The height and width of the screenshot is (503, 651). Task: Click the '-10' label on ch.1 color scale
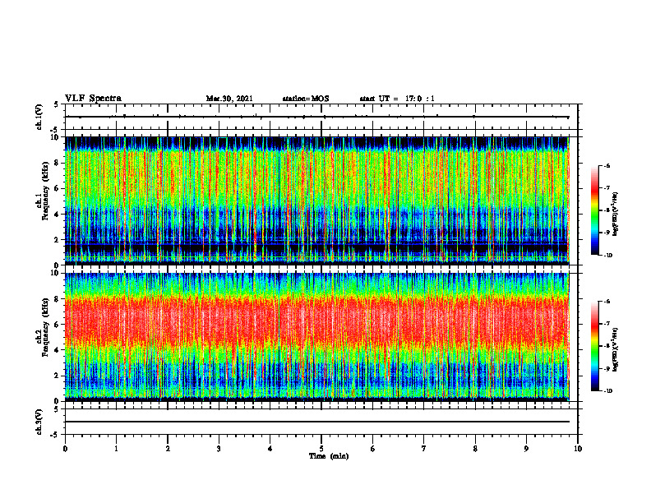(x=607, y=256)
